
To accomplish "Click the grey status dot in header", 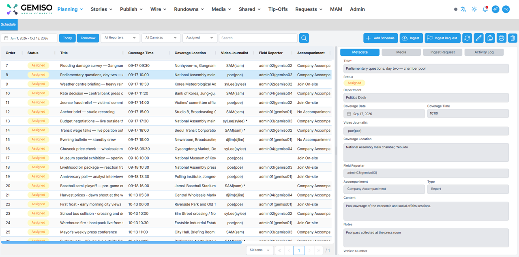I will point(456,9).
